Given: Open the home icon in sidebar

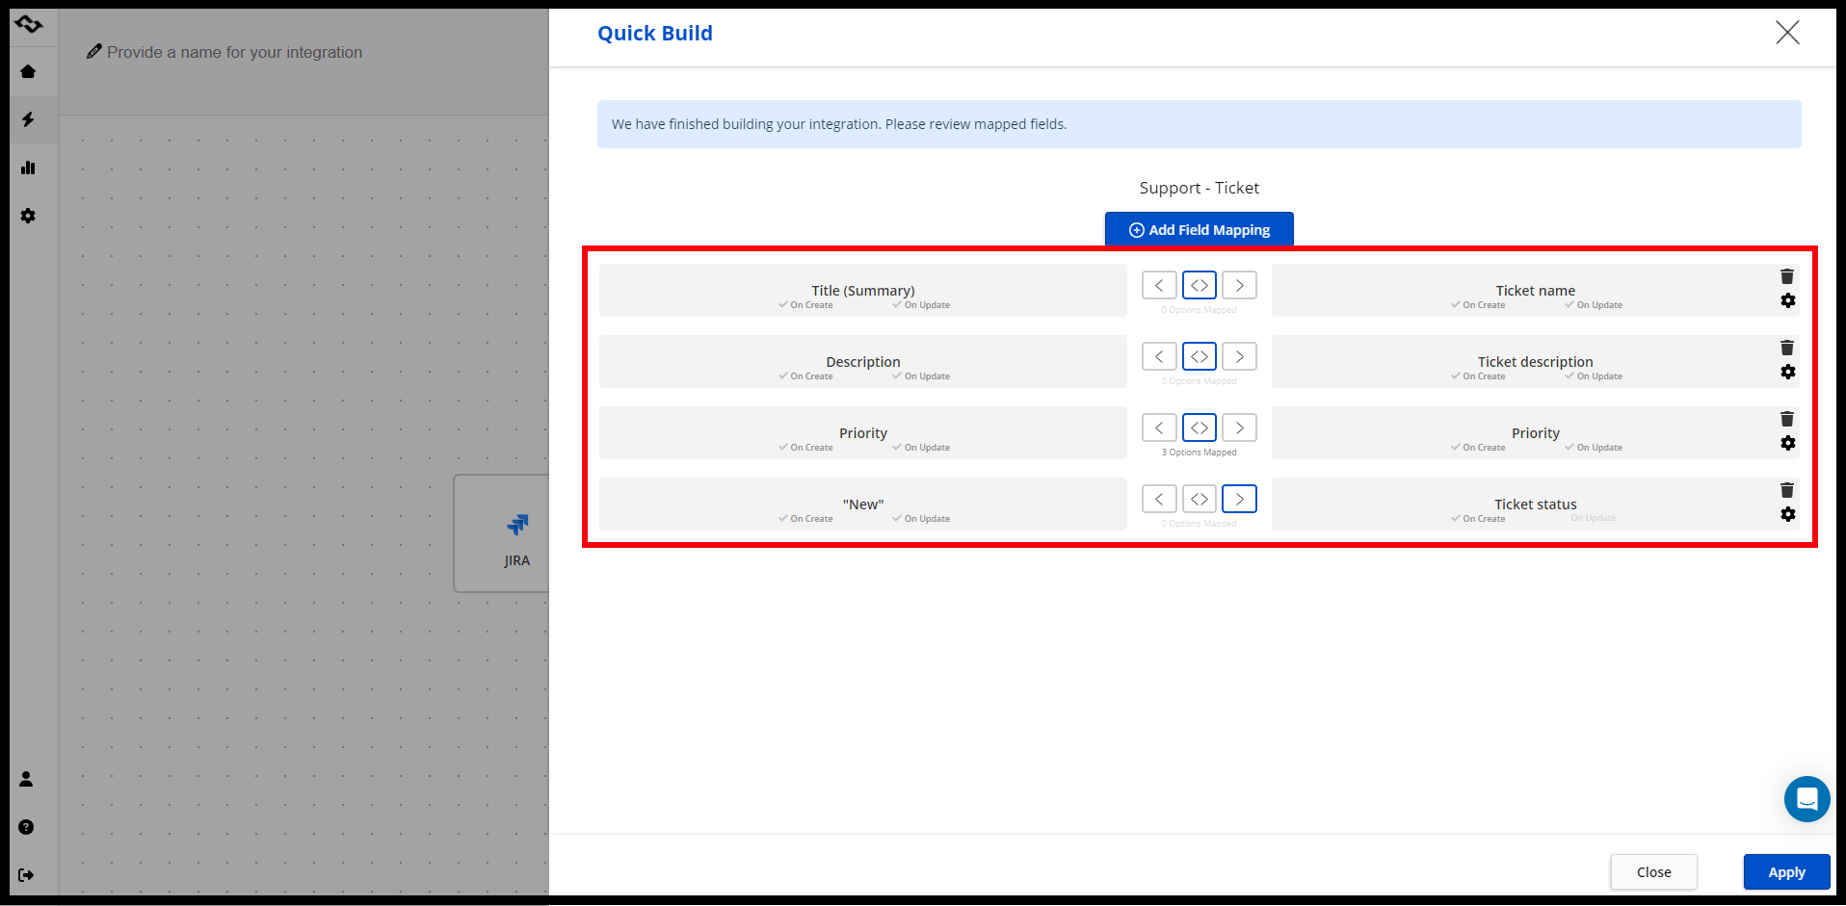Looking at the screenshot, I should click(x=28, y=71).
